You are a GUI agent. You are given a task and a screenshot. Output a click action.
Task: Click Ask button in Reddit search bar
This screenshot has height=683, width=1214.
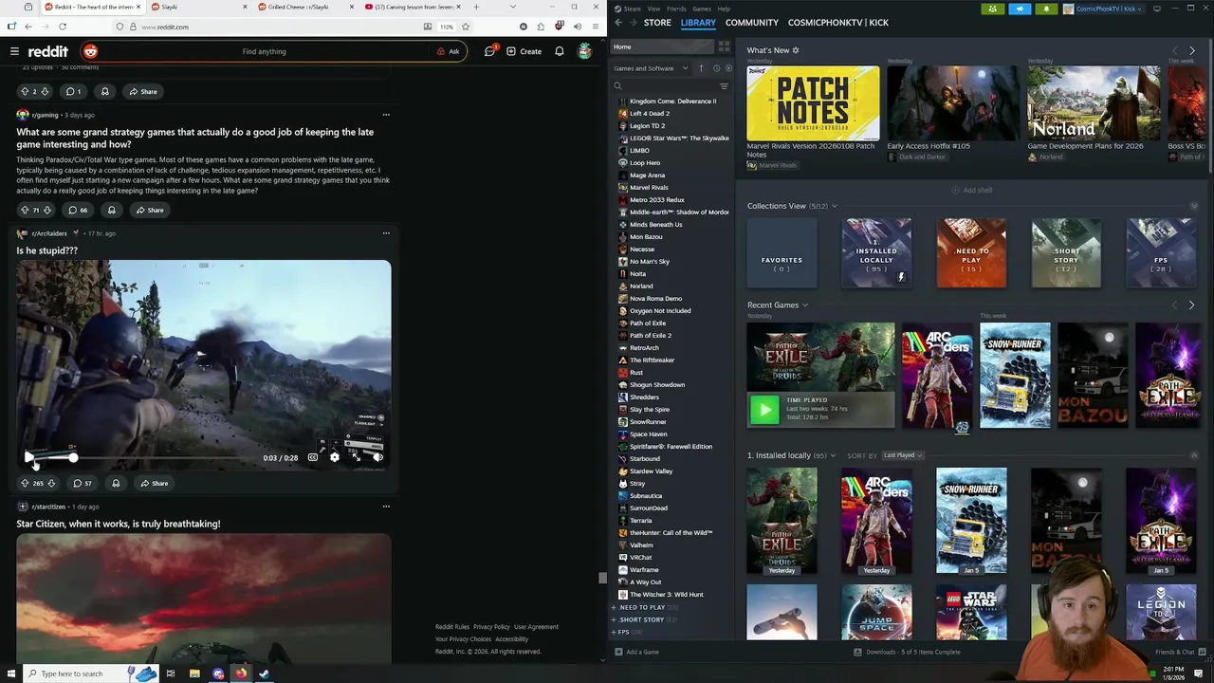coord(449,51)
